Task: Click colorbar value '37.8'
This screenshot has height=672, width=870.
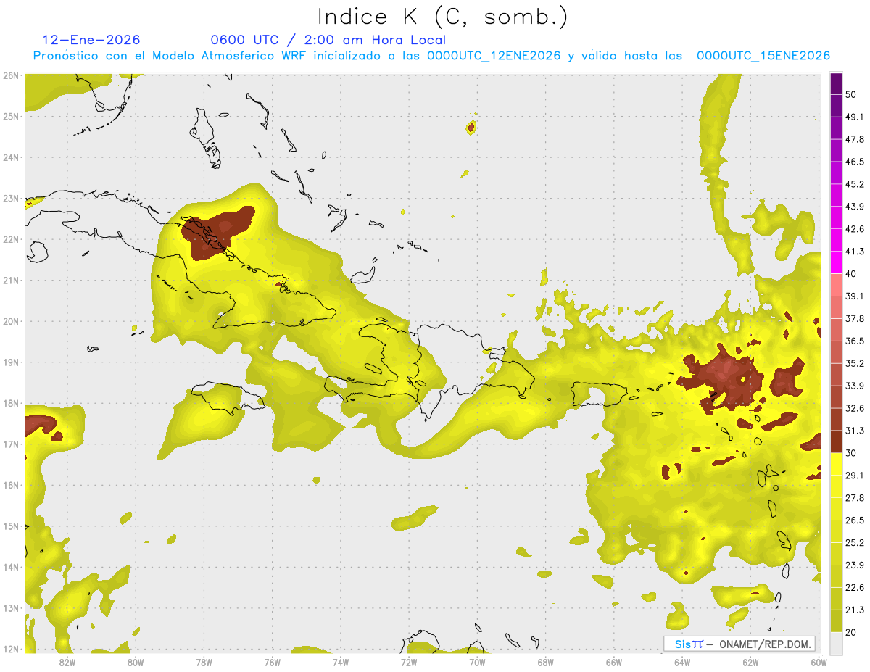Action: [854, 319]
